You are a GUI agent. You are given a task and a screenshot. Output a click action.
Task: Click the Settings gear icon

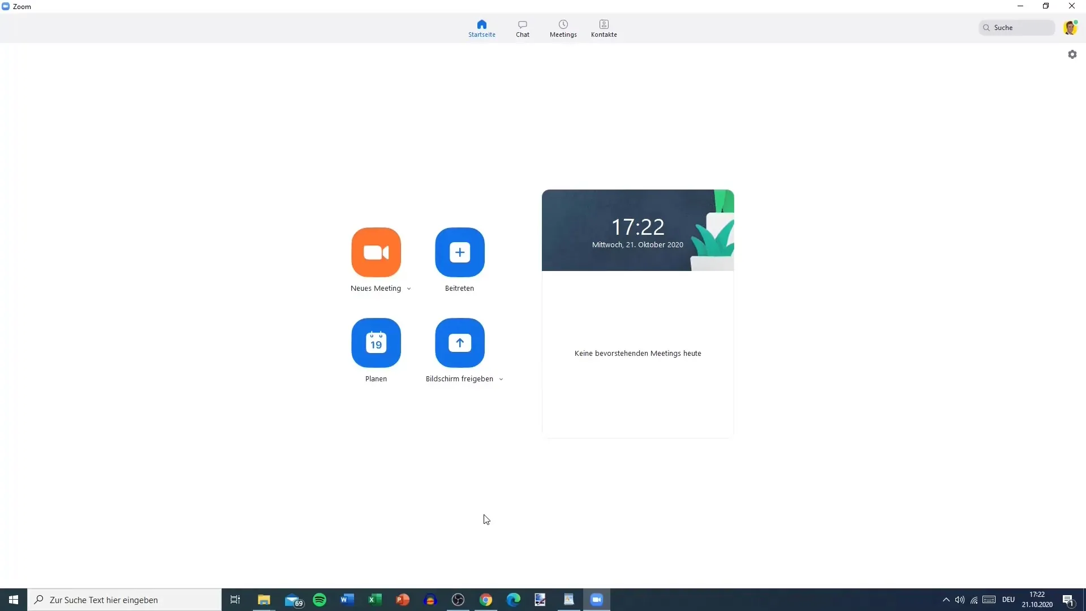[x=1072, y=54]
